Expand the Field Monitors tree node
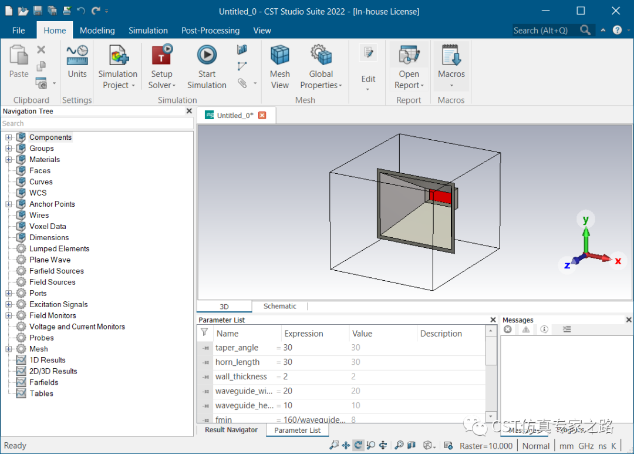This screenshot has height=454, width=634. [x=8, y=315]
